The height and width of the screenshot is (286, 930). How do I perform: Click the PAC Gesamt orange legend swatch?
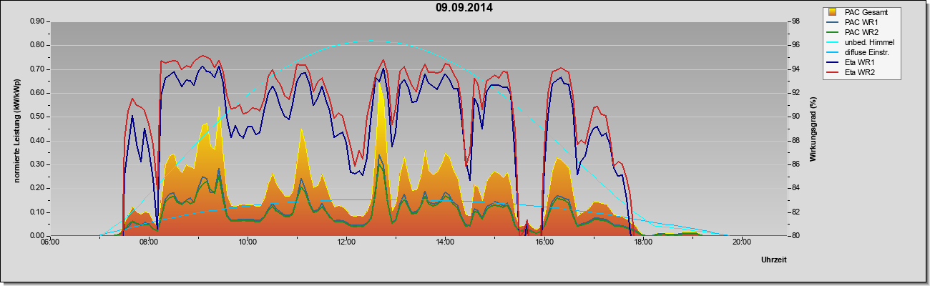click(833, 12)
